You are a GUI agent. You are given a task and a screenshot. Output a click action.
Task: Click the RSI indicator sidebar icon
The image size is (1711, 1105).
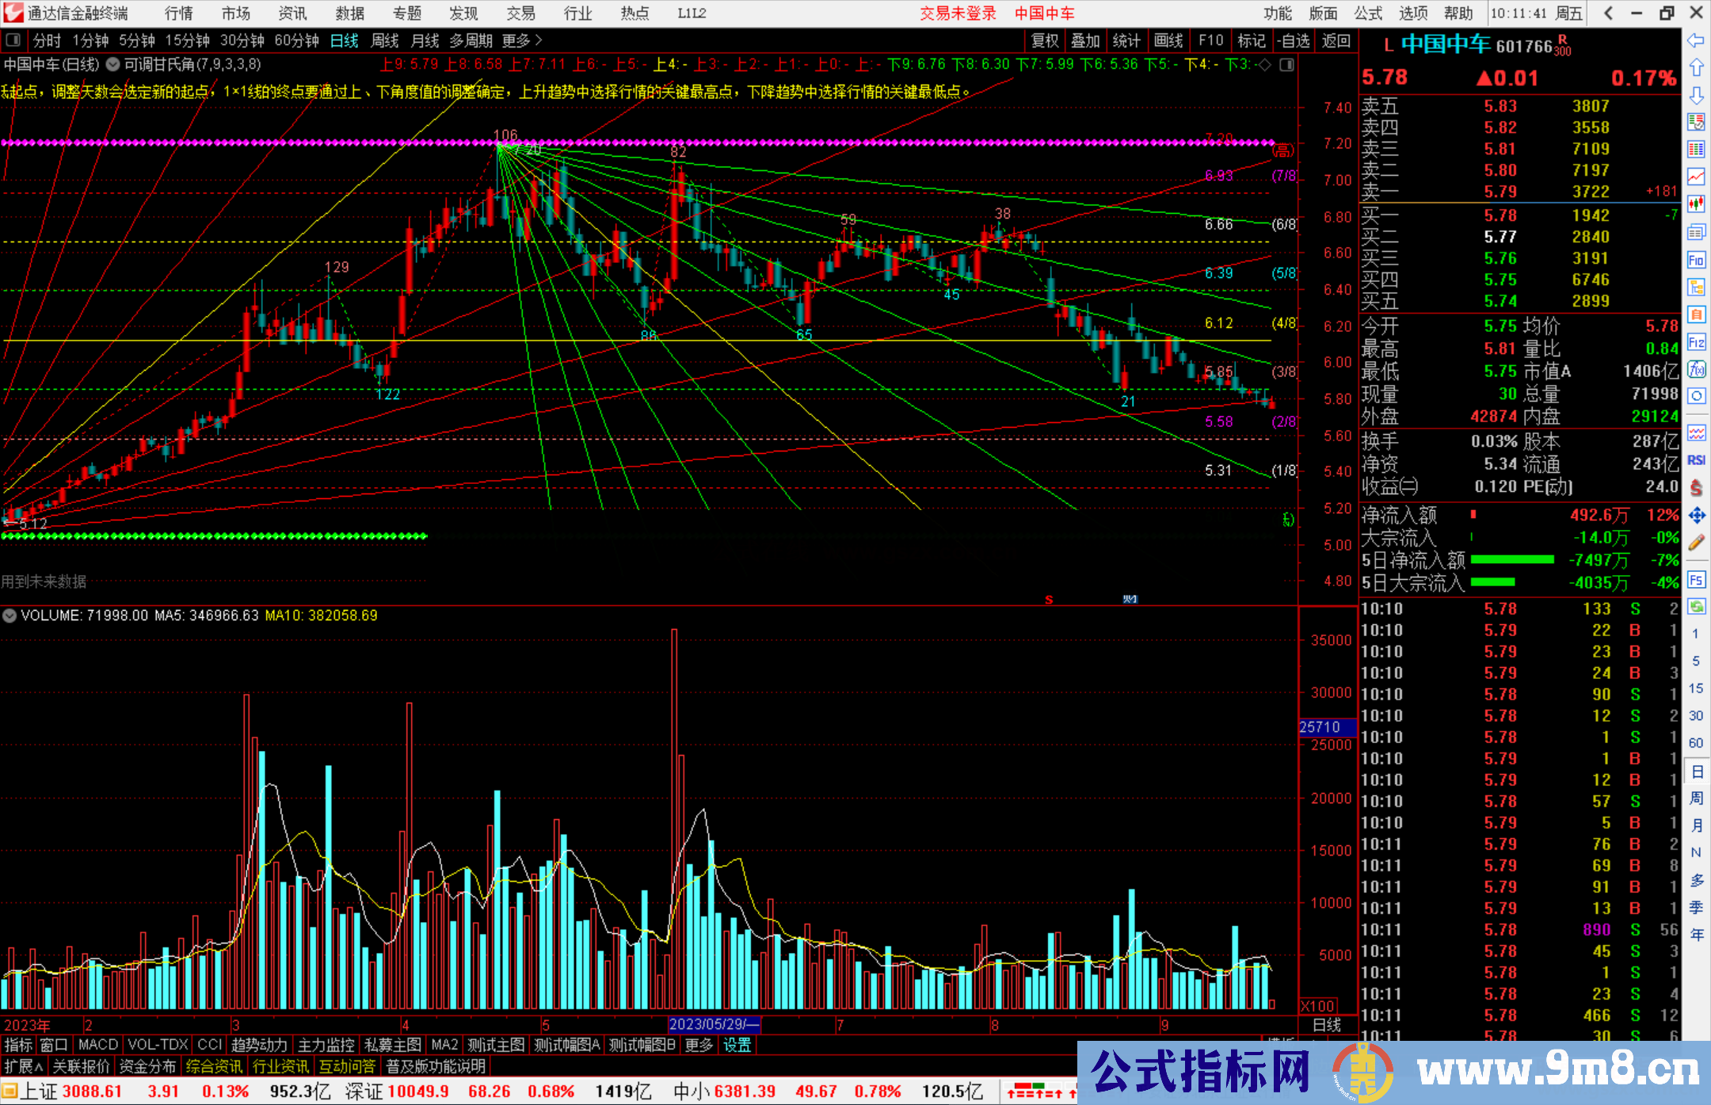pyautogui.click(x=1696, y=460)
